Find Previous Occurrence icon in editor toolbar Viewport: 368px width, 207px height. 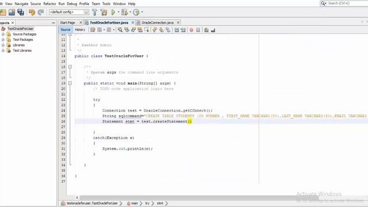[126, 30]
